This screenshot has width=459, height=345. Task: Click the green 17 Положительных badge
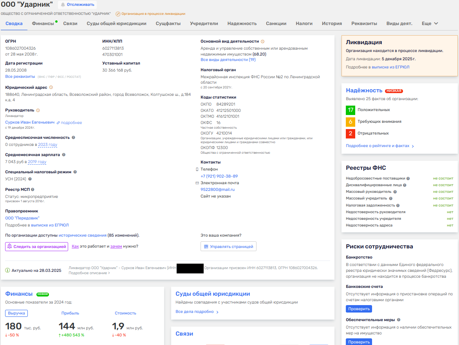coord(351,110)
